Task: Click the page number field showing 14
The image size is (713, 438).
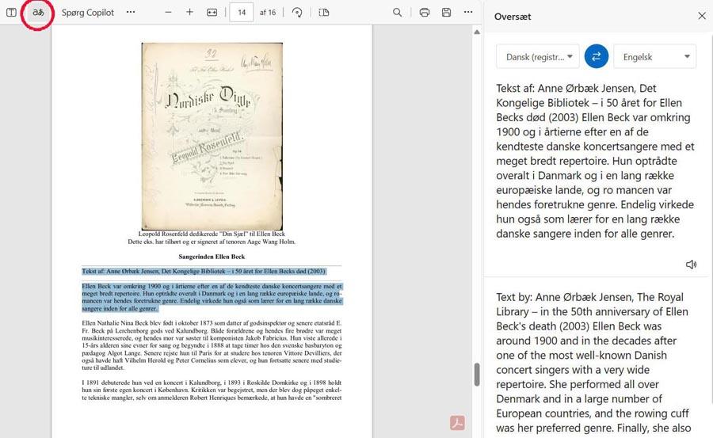Action: 241,13
